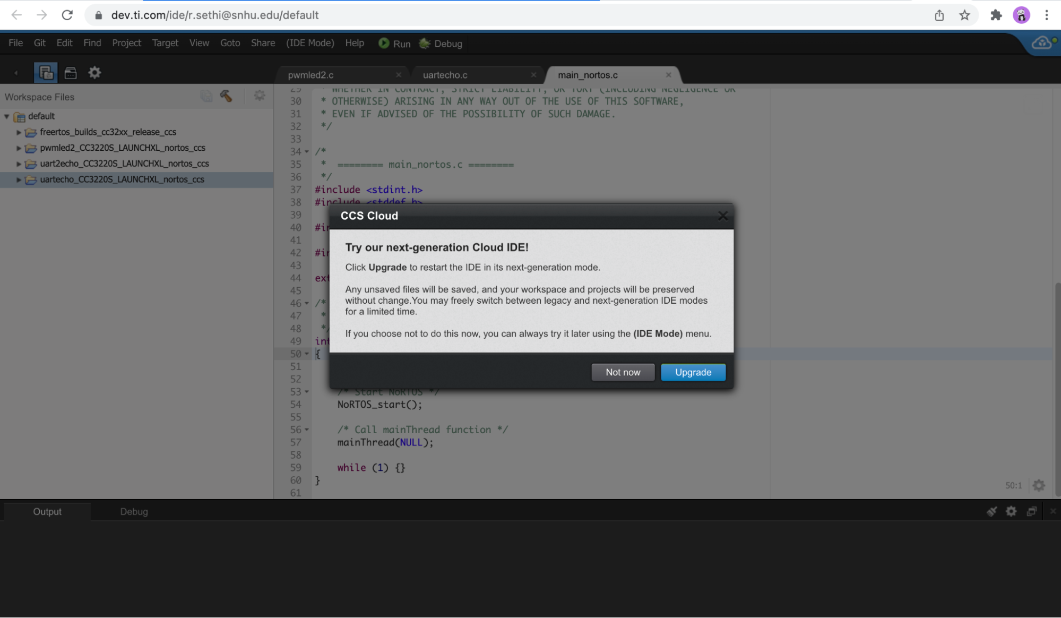Viewport: 1061px width, 618px height.
Task: Click the Upgrade button
Action: point(693,372)
